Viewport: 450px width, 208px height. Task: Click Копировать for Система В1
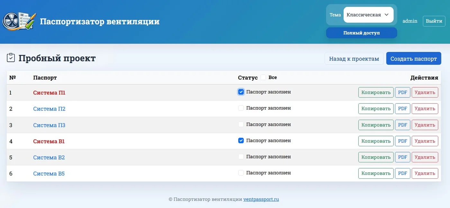[x=376, y=141]
